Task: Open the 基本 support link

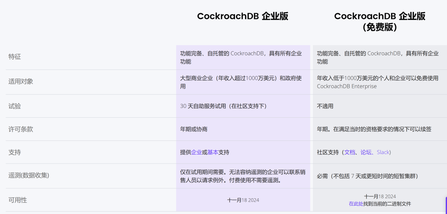Action: pos(213,152)
